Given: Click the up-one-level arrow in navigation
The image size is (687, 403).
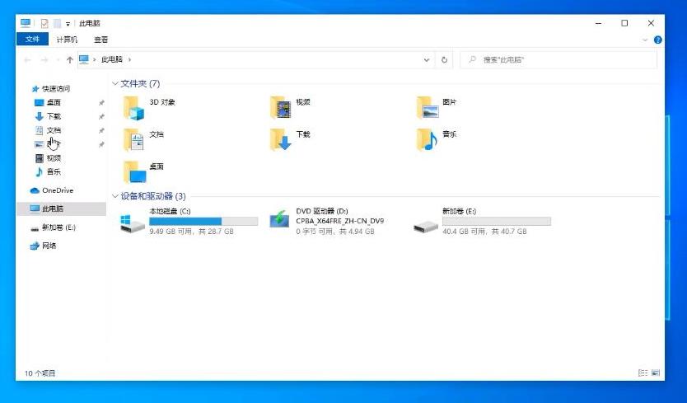Looking at the screenshot, I should pos(70,60).
